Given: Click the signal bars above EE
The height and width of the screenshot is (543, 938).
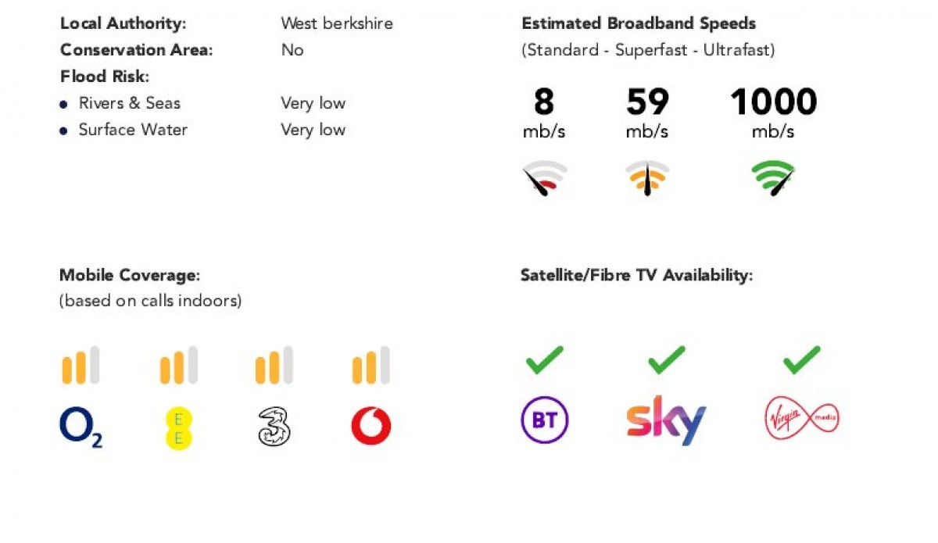Looking at the screenshot, I should 178,365.
